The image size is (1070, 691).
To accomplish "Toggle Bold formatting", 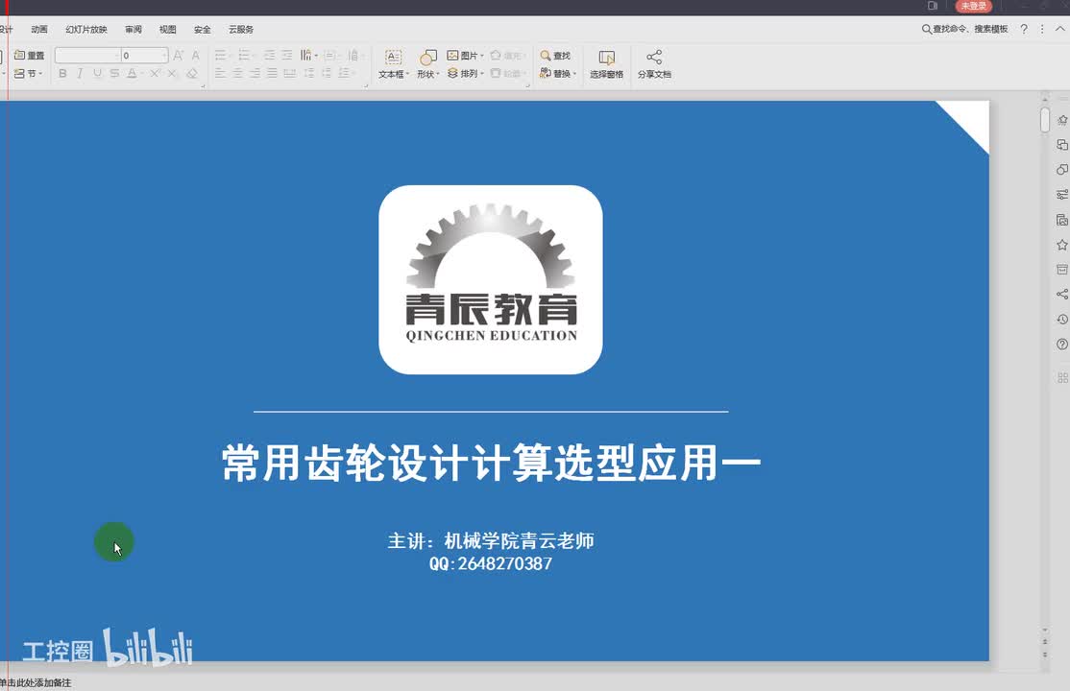I will pyautogui.click(x=62, y=73).
